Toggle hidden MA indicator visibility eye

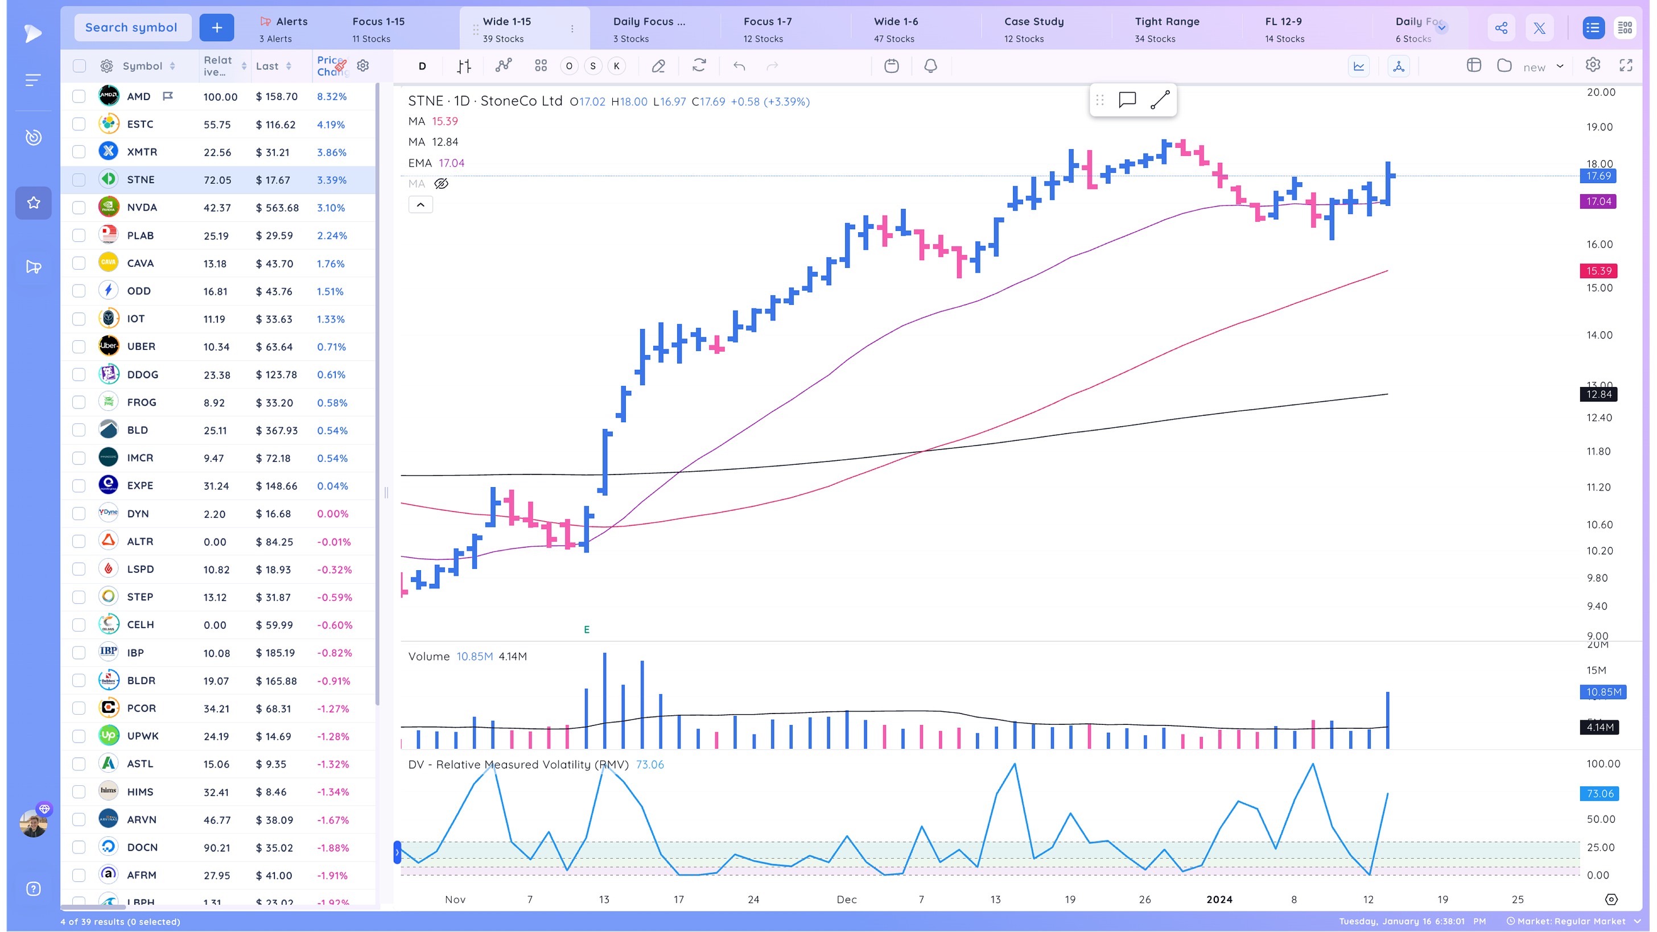441,184
